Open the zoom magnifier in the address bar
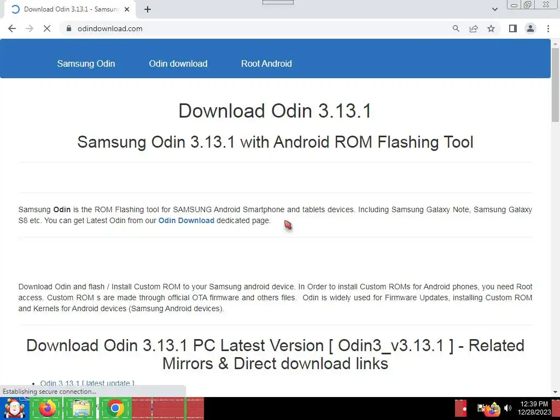This screenshot has width=560, height=420. coord(456,28)
